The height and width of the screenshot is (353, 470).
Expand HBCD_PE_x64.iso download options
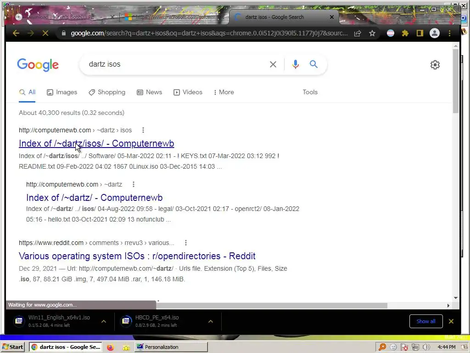click(211, 321)
